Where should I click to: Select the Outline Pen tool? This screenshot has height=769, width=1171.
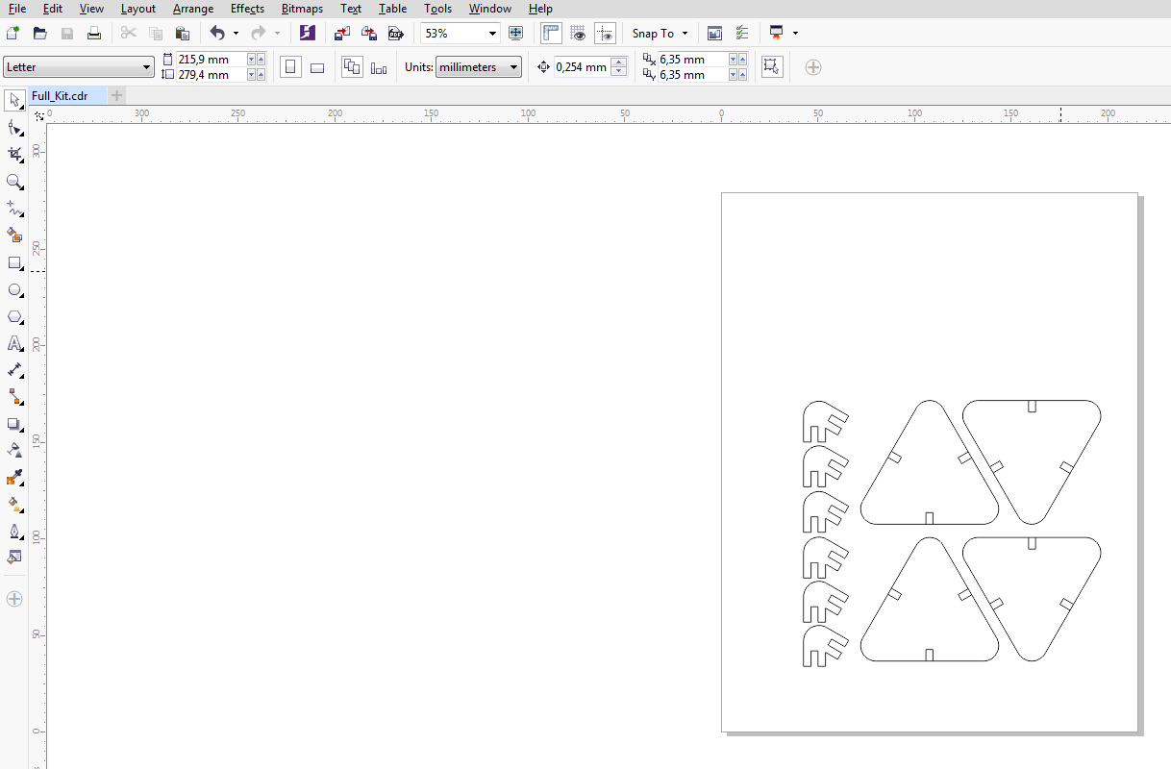(14, 530)
